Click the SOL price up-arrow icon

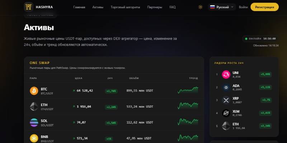74,122
